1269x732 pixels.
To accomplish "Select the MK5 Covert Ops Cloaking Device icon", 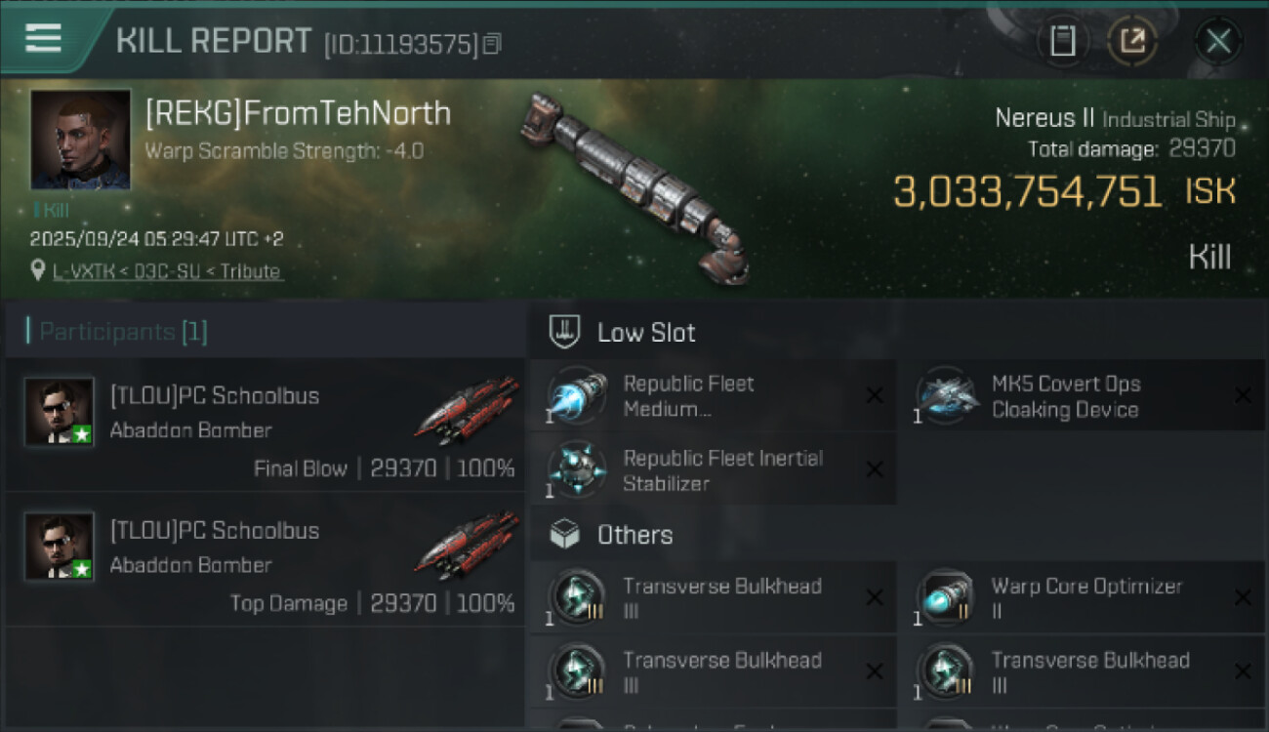I will [x=946, y=396].
